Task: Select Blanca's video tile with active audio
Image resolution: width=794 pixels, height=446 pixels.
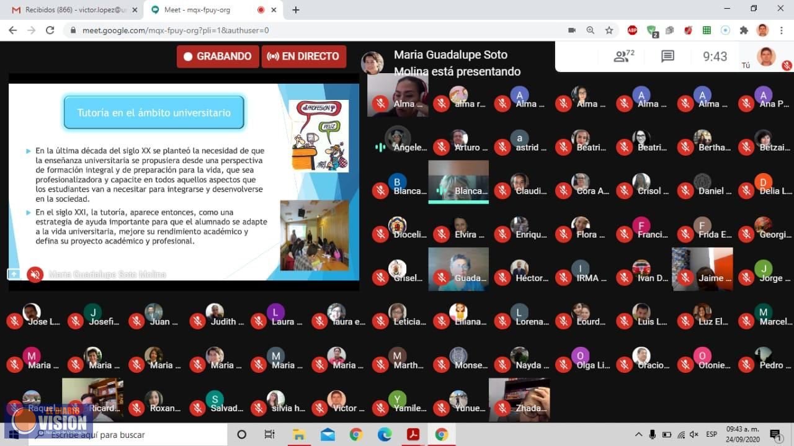Action: pos(458,182)
